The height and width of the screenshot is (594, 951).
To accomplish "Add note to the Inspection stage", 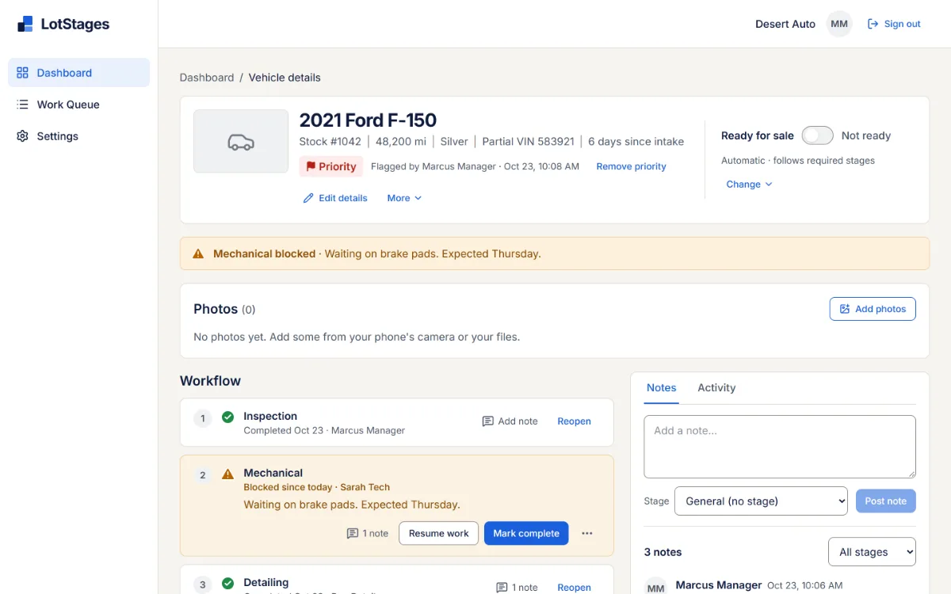I will click(510, 421).
